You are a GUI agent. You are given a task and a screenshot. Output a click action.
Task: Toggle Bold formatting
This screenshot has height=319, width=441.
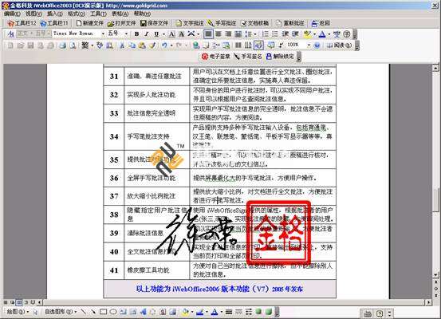(x=136, y=34)
